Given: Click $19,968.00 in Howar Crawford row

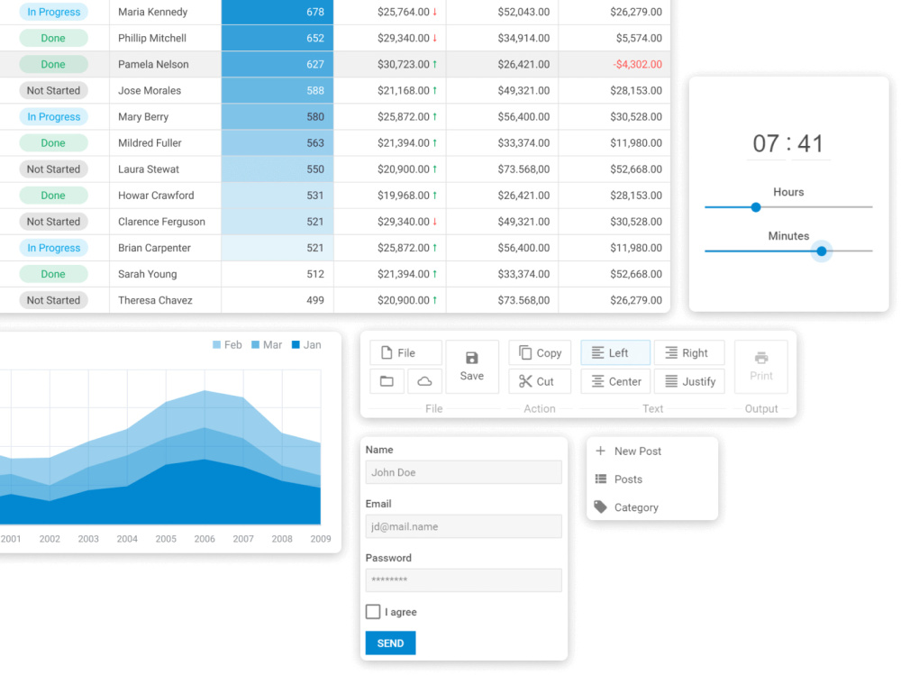Looking at the screenshot, I should pos(403,196).
